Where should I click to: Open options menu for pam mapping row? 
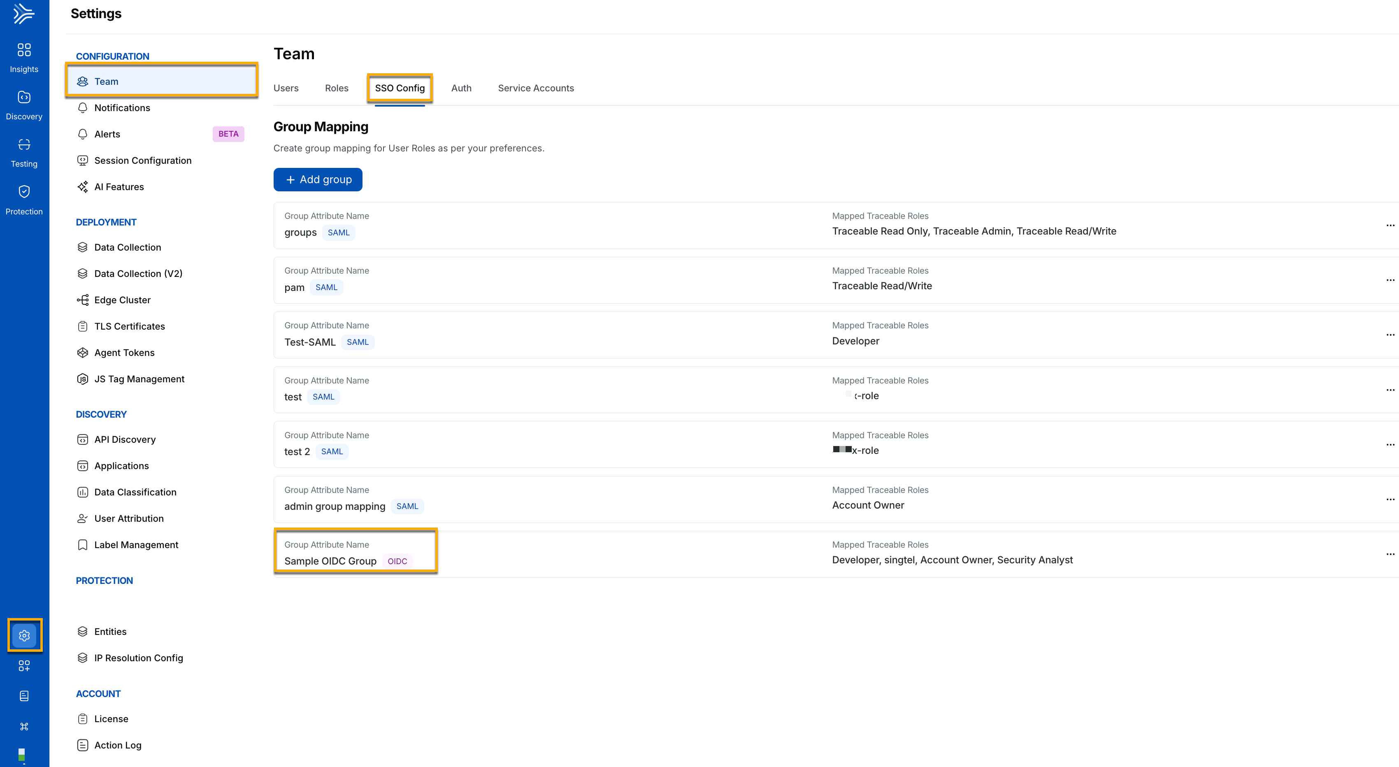point(1390,280)
